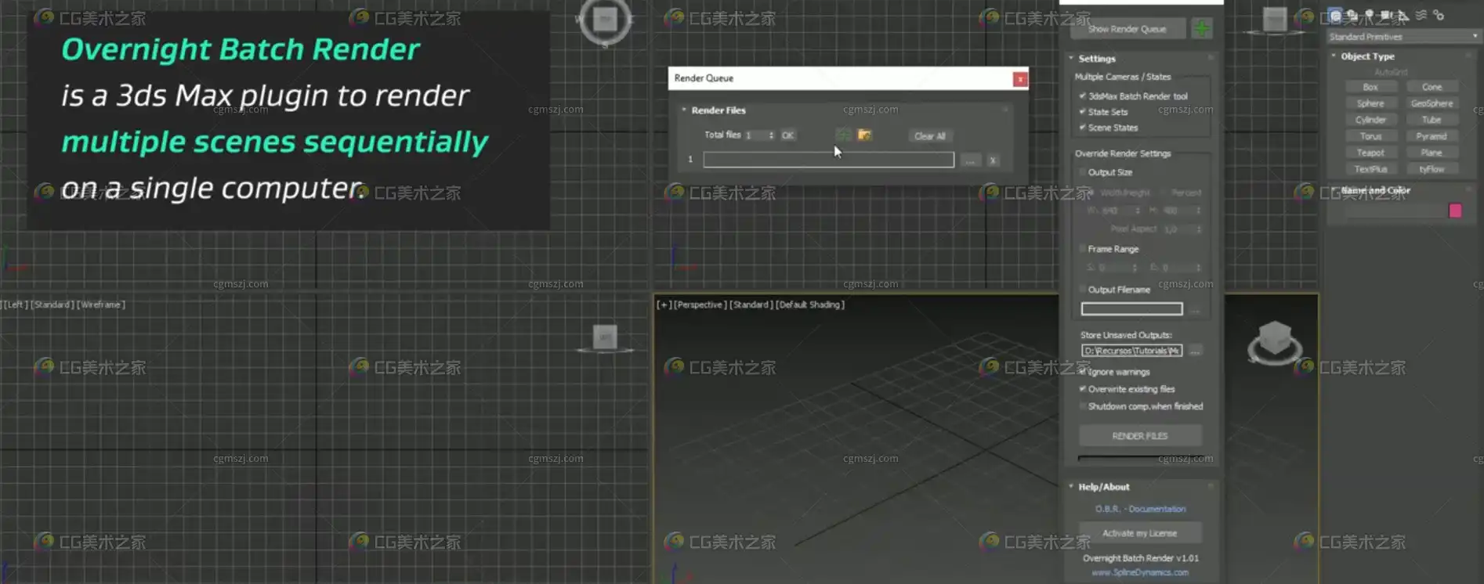Image resolution: width=1484 pixels, height=584 pixels.
Task: Enable Shutdown comp. when finished
Action: (1083, 406)
